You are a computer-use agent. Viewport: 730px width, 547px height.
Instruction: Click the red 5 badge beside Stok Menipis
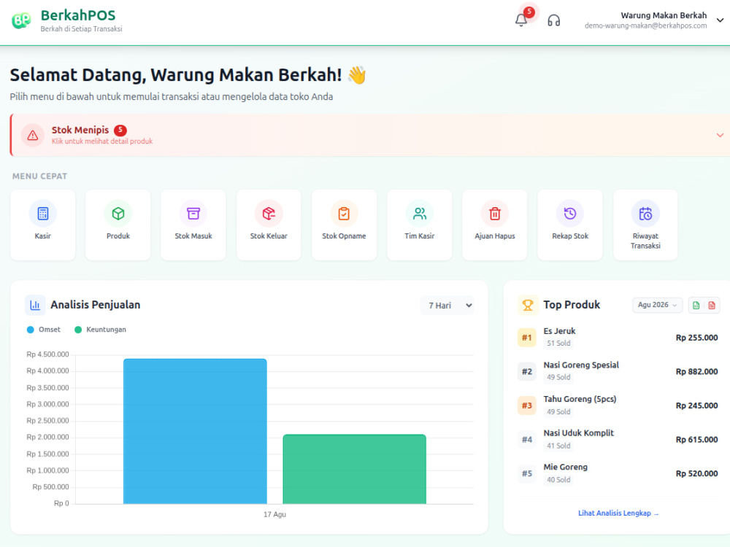tap(120, 131)
